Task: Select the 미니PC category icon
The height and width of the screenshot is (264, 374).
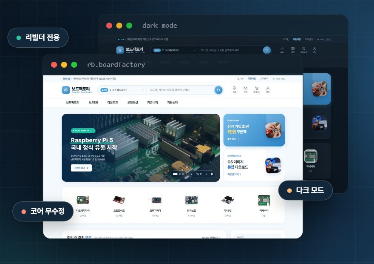Action: pos(228,200)
